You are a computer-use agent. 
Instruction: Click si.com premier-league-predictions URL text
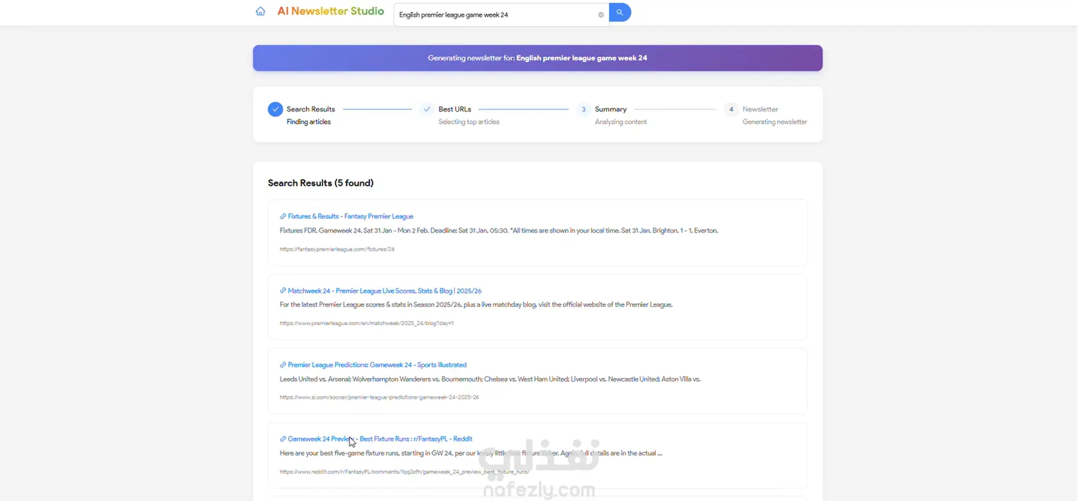(x=379, y=397)
